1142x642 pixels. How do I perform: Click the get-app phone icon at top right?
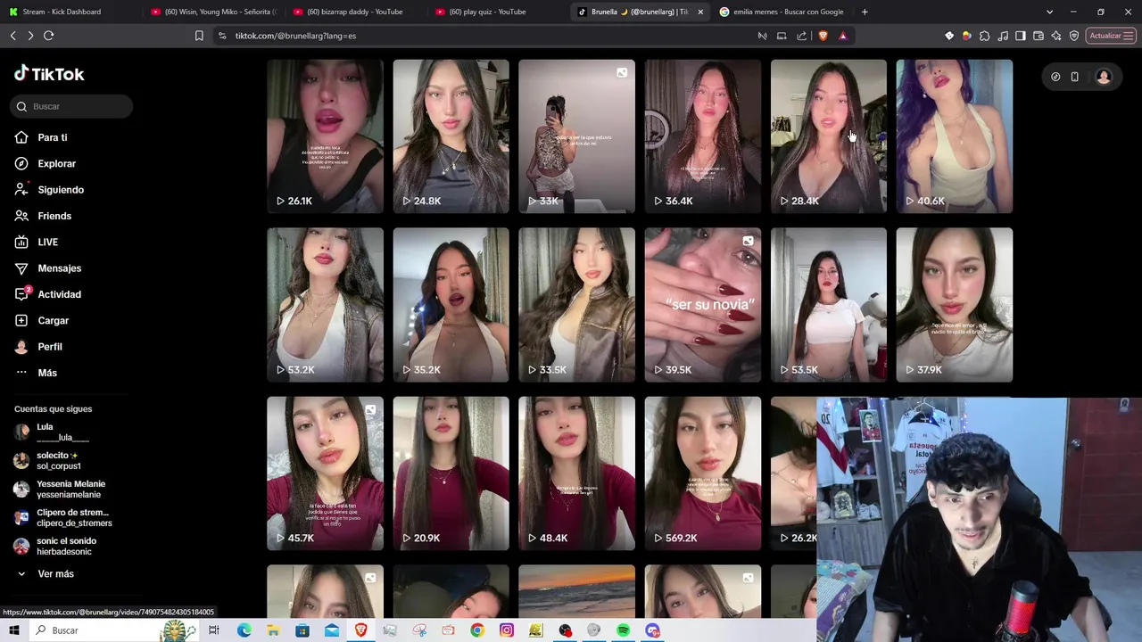click(x=1075, y=77)
